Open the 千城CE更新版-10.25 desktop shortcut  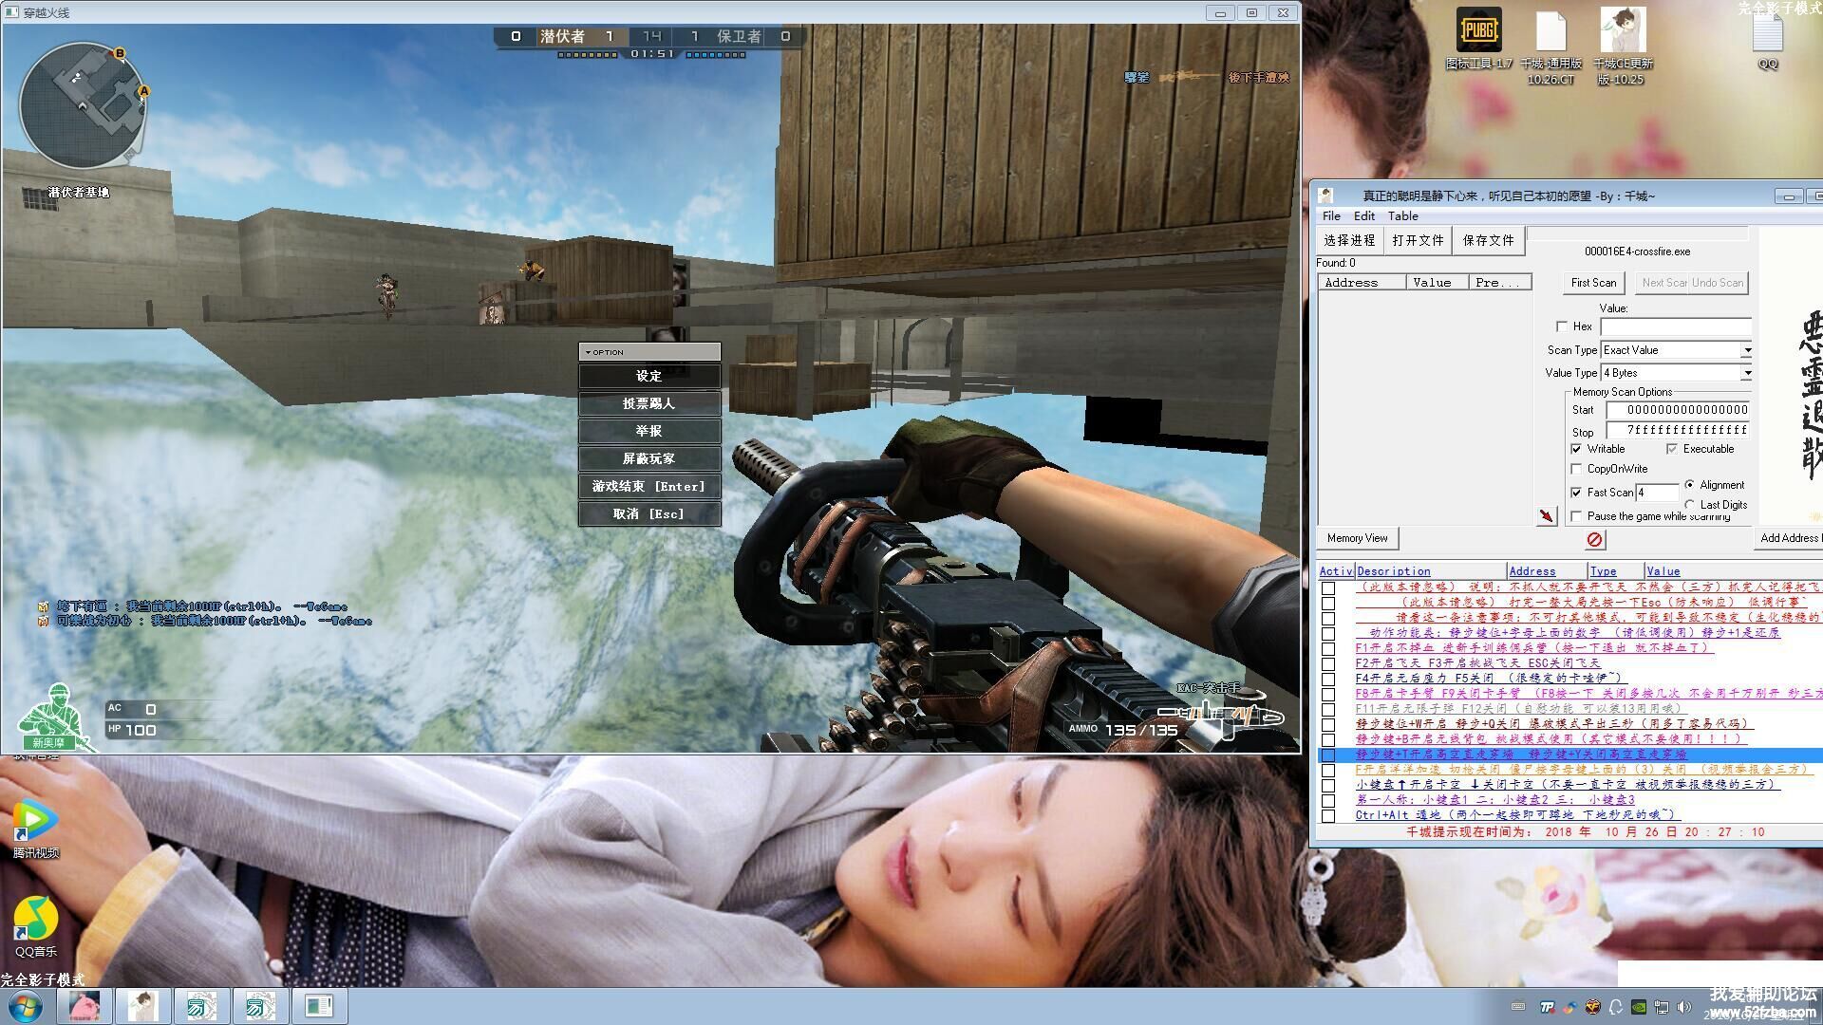point(1623,46)
